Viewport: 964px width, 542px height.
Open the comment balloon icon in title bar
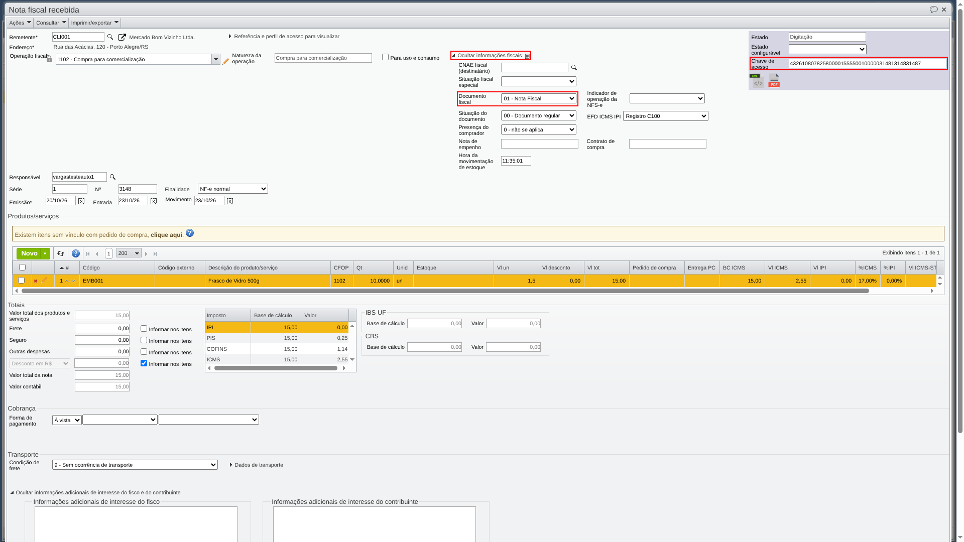[x=933, y=10]
